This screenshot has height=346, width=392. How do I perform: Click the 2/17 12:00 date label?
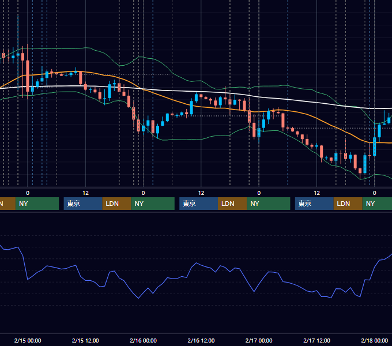coord(316,340)
